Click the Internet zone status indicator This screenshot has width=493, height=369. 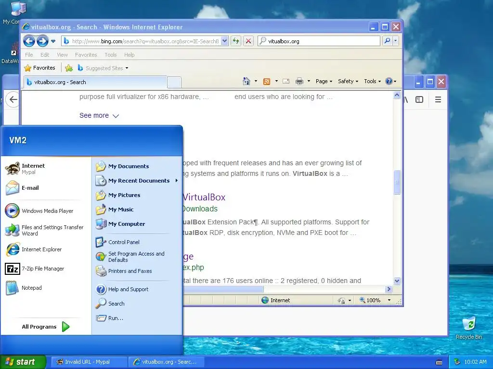pyautogui.click(x=276, y=300)
